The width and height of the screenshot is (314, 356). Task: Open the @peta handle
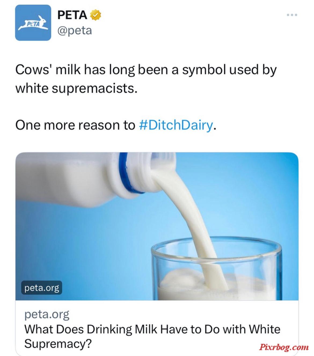pyautogui.click(x=75, y=30)
